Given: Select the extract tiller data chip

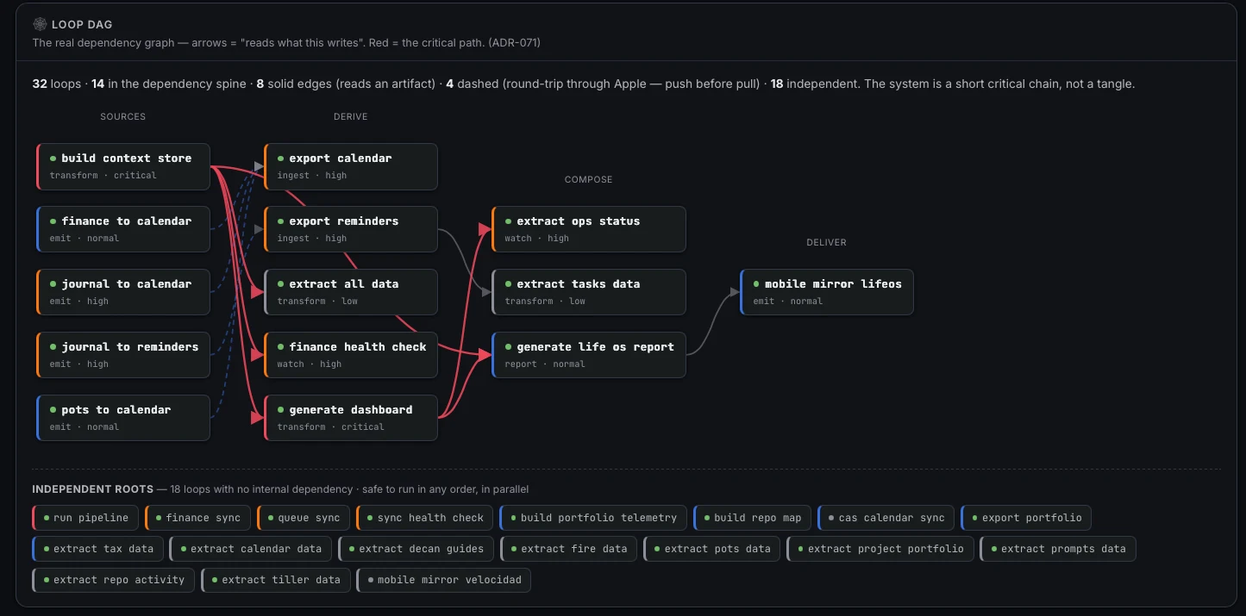Looking at the screenshot, I should 276,580.
